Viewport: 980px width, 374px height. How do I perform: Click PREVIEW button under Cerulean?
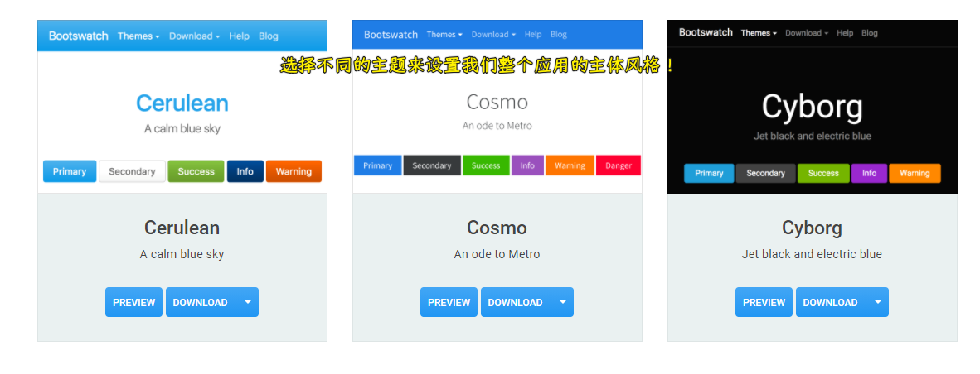tap(133, 302)
